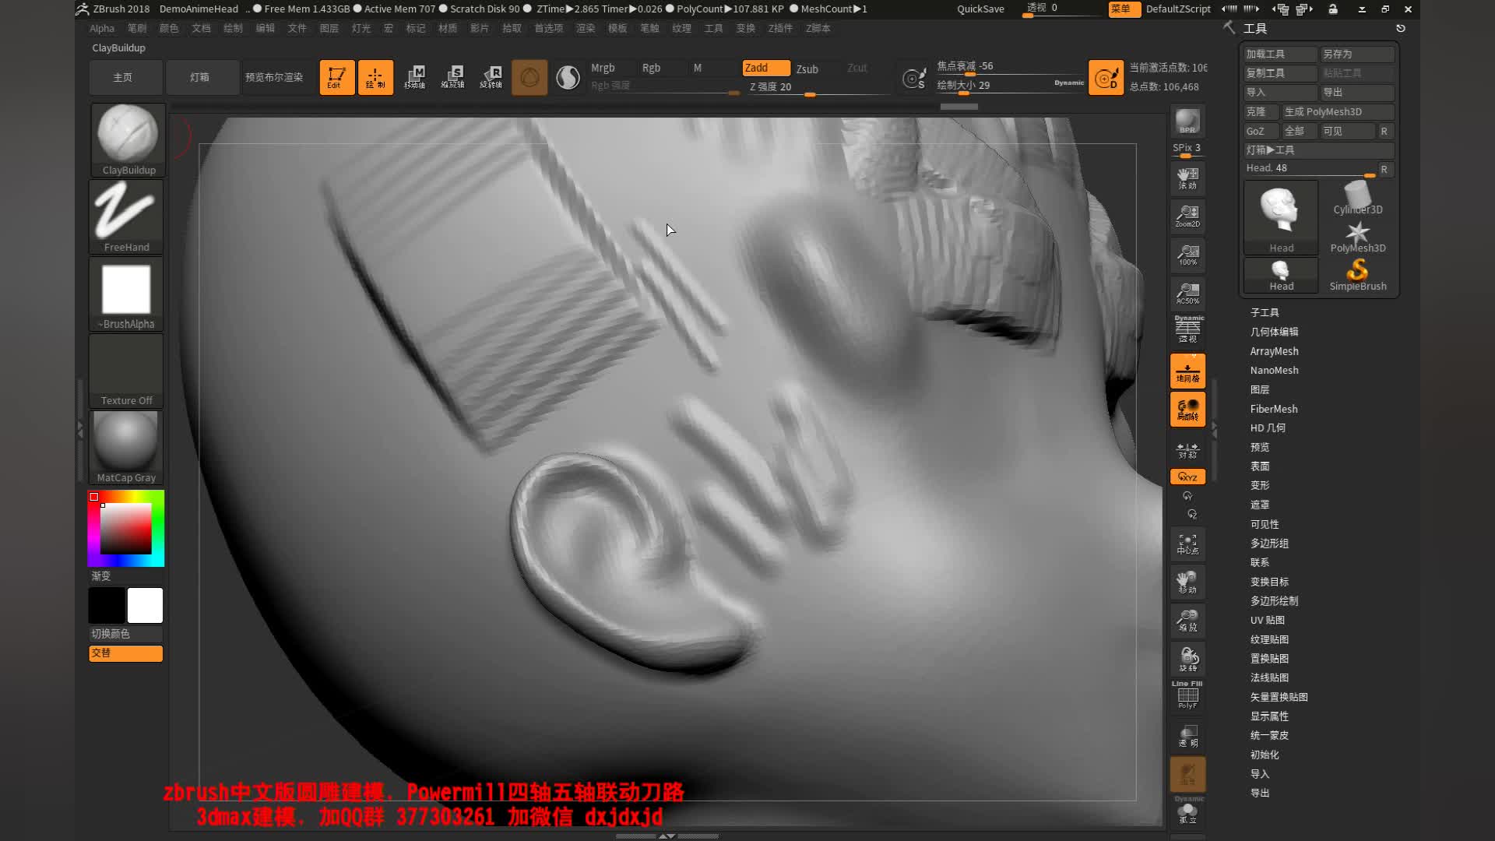Screen dimensions: 1495x841
Task: Select the SimpleBrush tool in Tool palette
Action: (x=1358, y=272)
